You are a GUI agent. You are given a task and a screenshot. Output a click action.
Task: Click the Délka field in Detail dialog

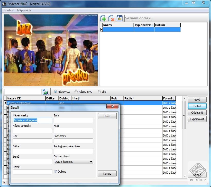[x=32, y=151]
